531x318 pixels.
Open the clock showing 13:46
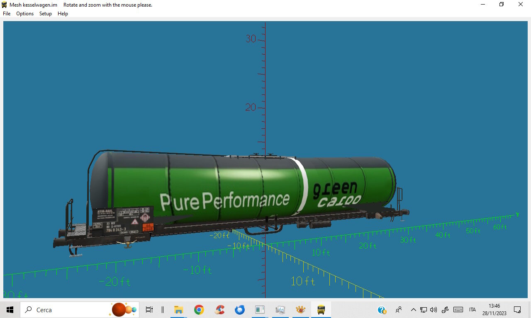click(494, 310)
